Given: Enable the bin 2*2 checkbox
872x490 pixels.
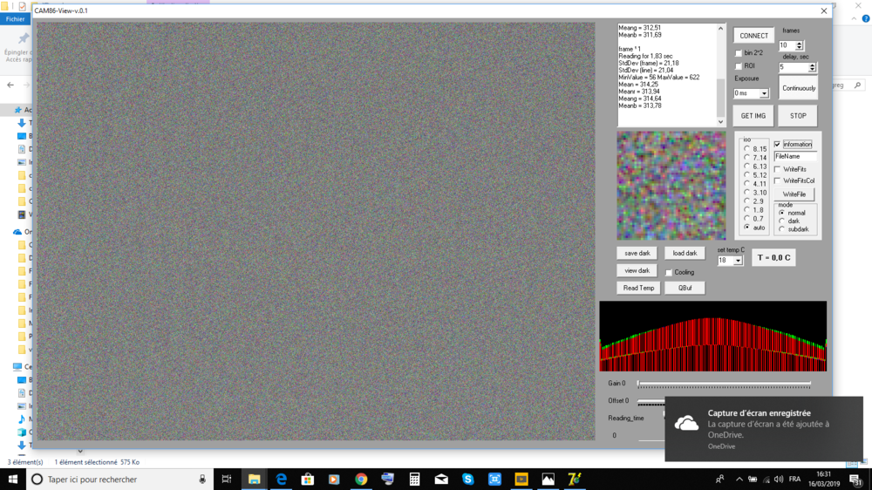Looking at the screenshot, I should coord(739,53).
